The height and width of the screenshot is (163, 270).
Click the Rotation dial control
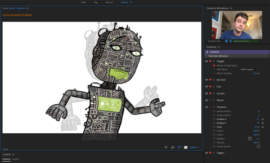pyautogui.click(x=250, y=138)
